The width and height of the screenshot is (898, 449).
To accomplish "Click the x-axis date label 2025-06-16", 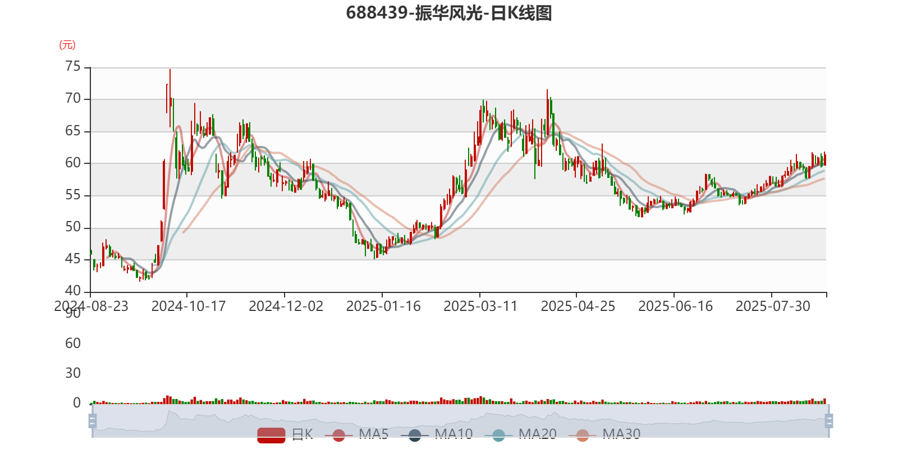I will tap(676, 306).
